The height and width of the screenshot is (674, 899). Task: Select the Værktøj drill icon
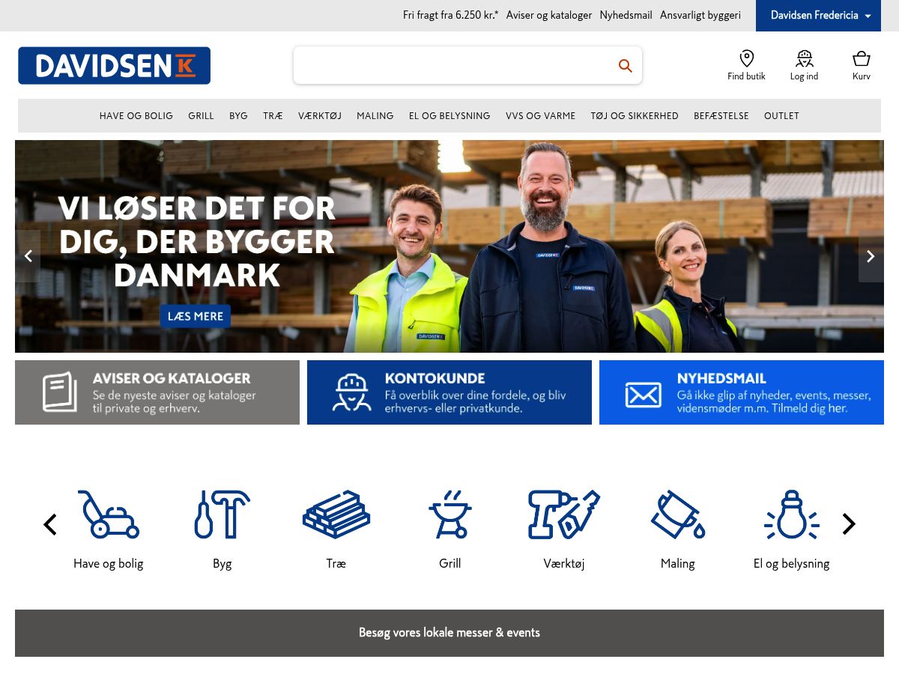[x=564, y=514]
